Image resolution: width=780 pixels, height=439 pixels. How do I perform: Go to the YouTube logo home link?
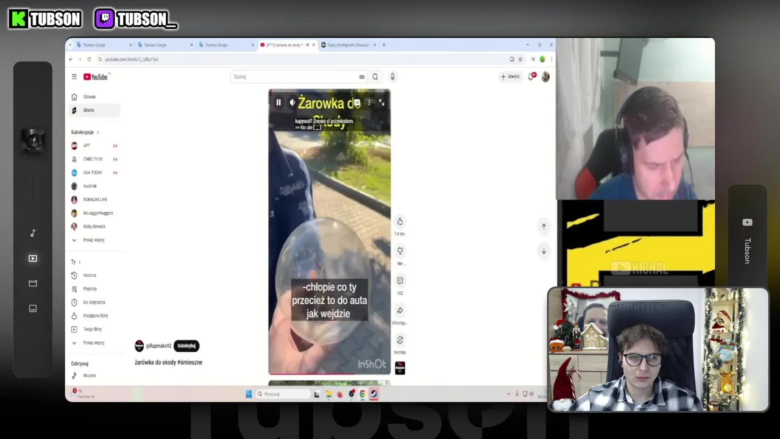click(96, 77)
